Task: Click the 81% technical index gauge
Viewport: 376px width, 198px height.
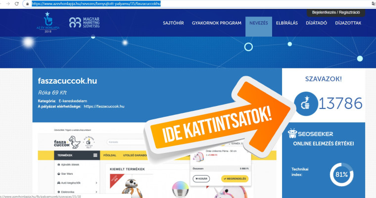Action: [341, 174]
